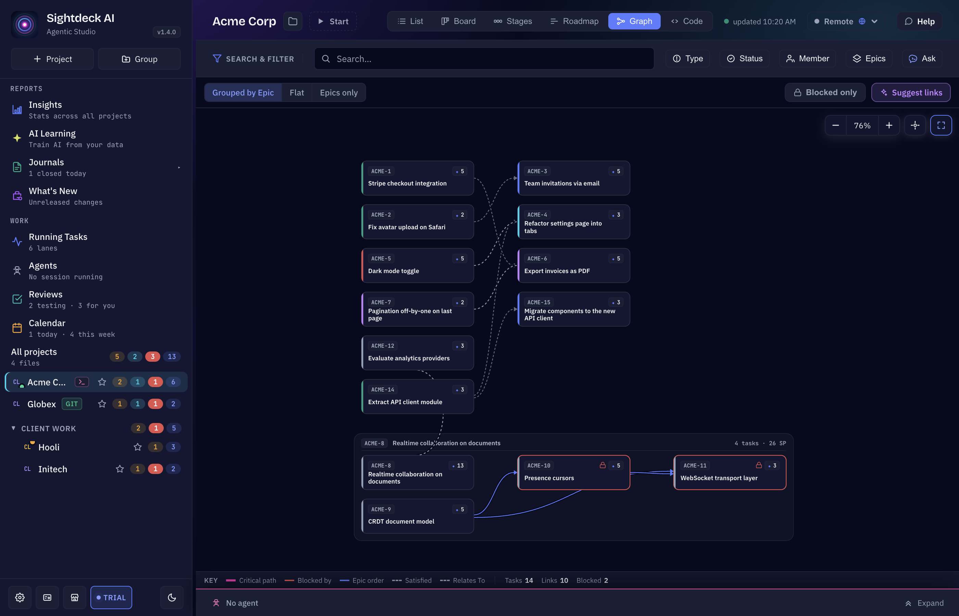959x616 pixels.
Task: Open the Type filter dropdown
Action: (x=688, y=59)
